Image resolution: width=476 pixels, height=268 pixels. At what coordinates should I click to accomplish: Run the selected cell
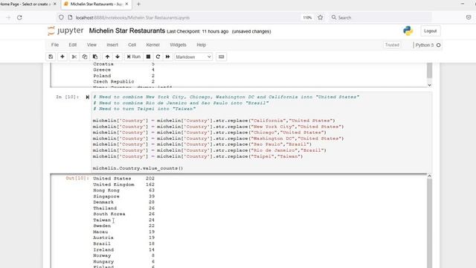point(134,57)
